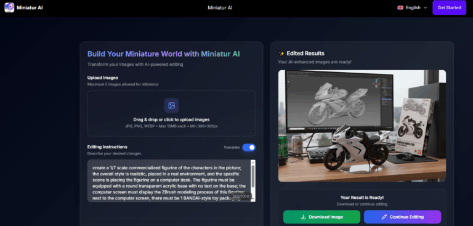Click the image upload icon
Viewport: 473px width, 226px height.
tap(171, 105)
